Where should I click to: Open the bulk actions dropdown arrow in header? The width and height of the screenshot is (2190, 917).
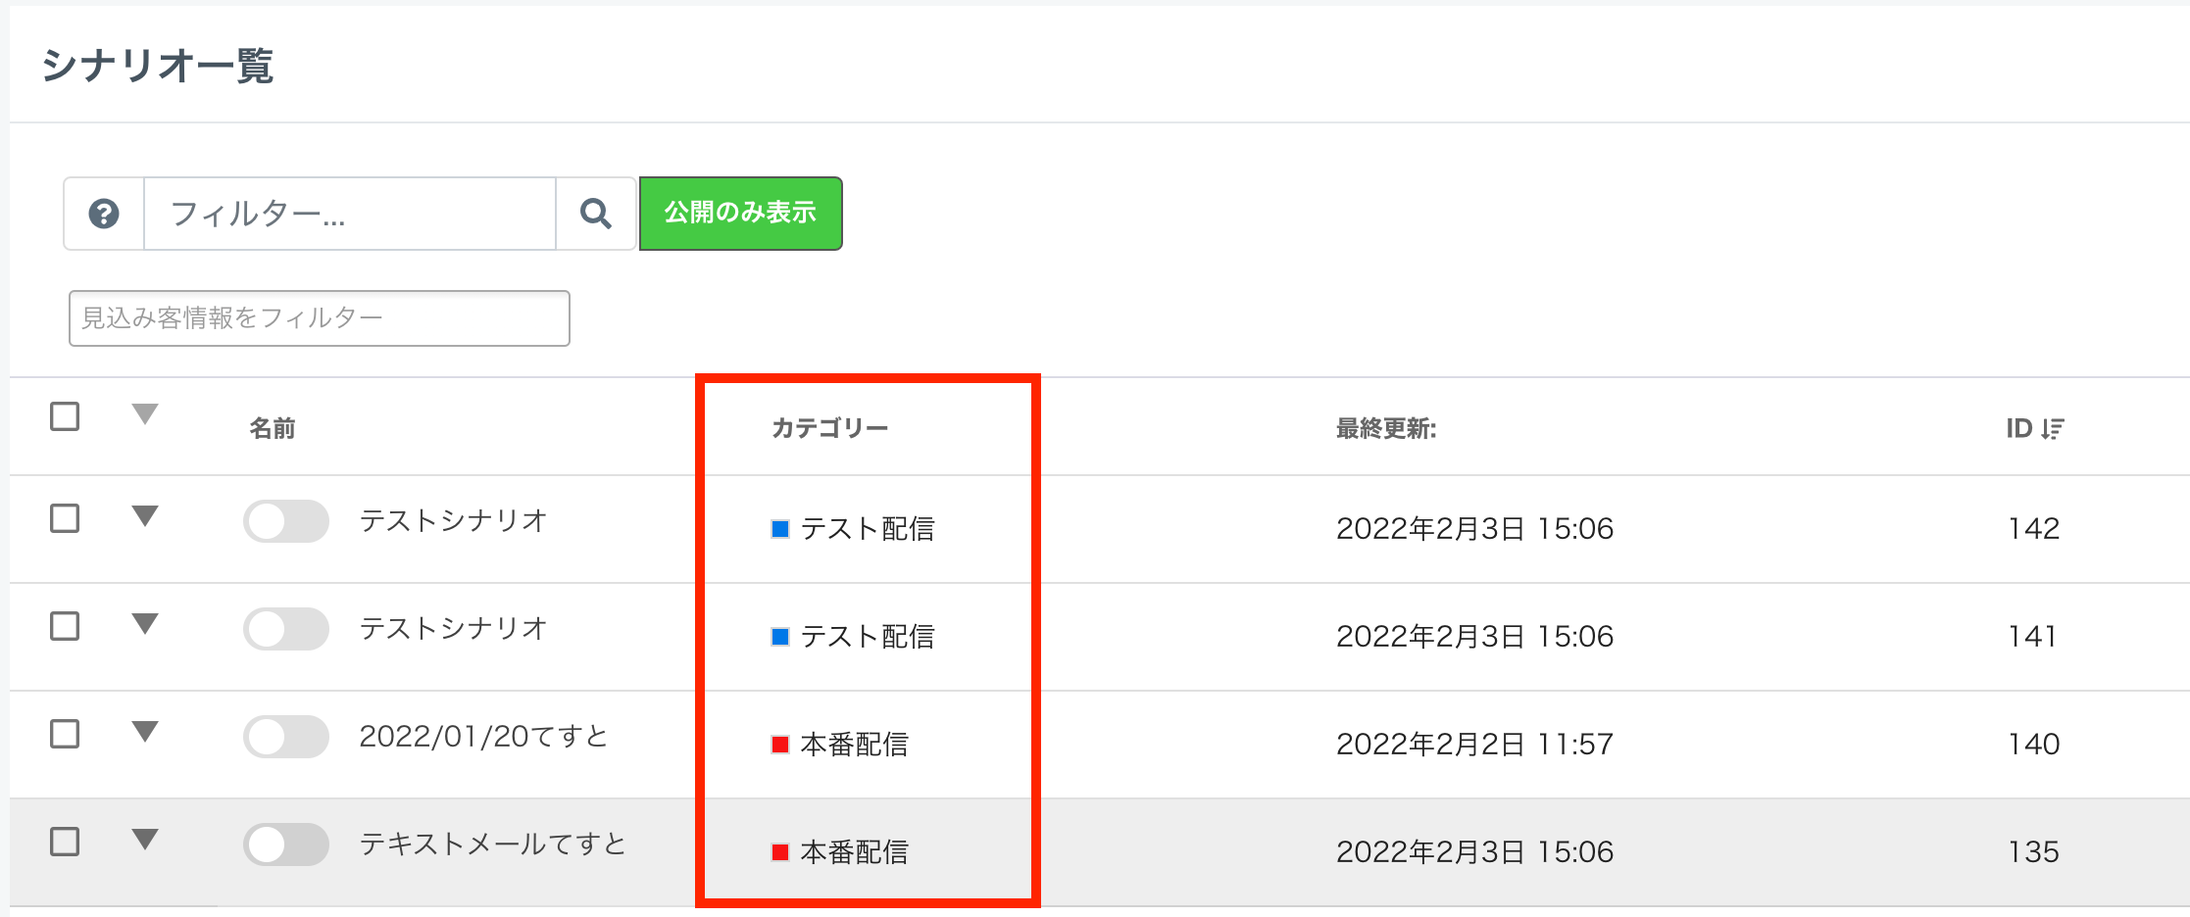[x=145, y=414]
